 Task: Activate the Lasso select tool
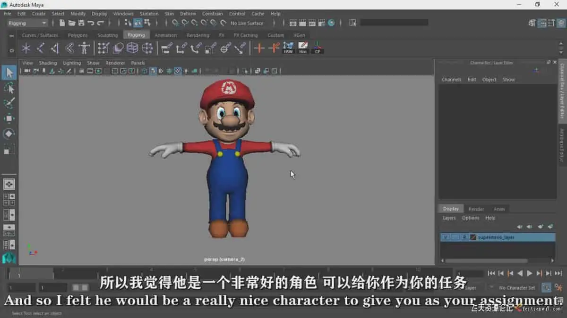(9, 88)
